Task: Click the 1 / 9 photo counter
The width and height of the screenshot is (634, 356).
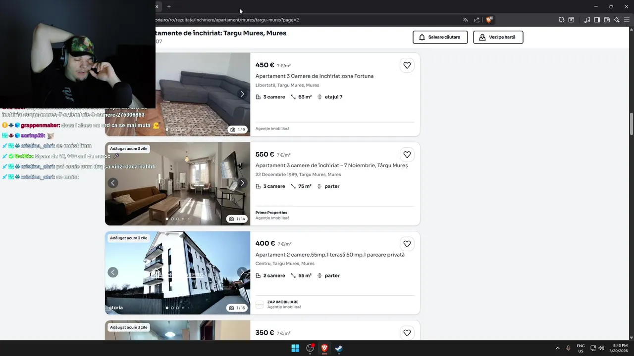Action: point(238,130)
